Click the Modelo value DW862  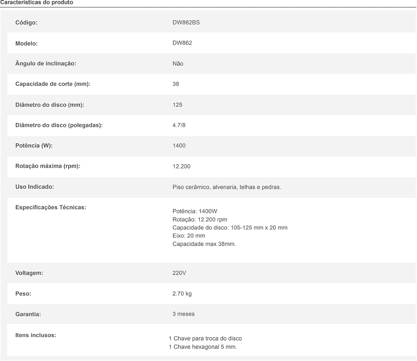182,43
